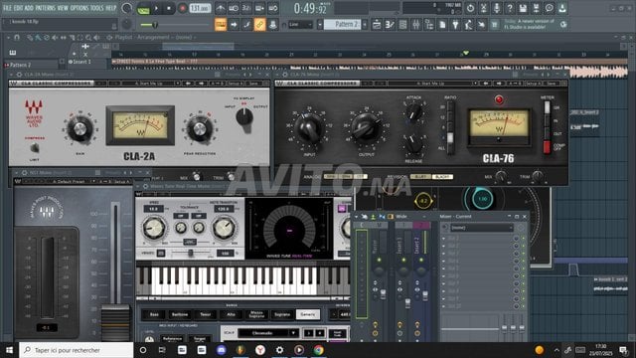Select the Alto range in Waves Tune
The height and width of the screenshot is (358, 636).
tap(231, 314)
